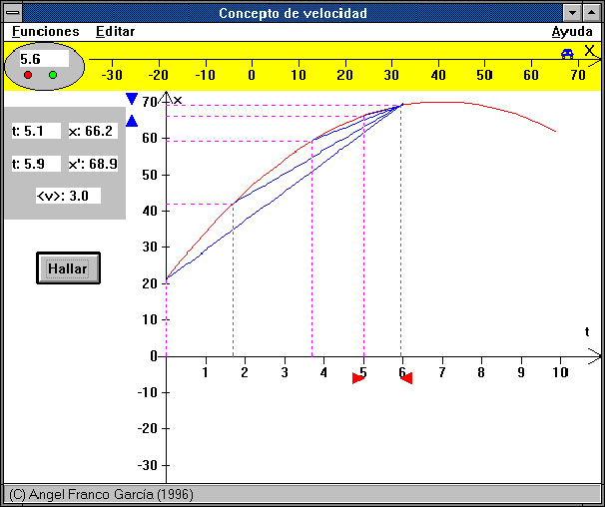Image resolution: width=605 pixels, height=507 pixels.
Task: Click the blue upward triangle marker
Action: (x=132, y=121)
